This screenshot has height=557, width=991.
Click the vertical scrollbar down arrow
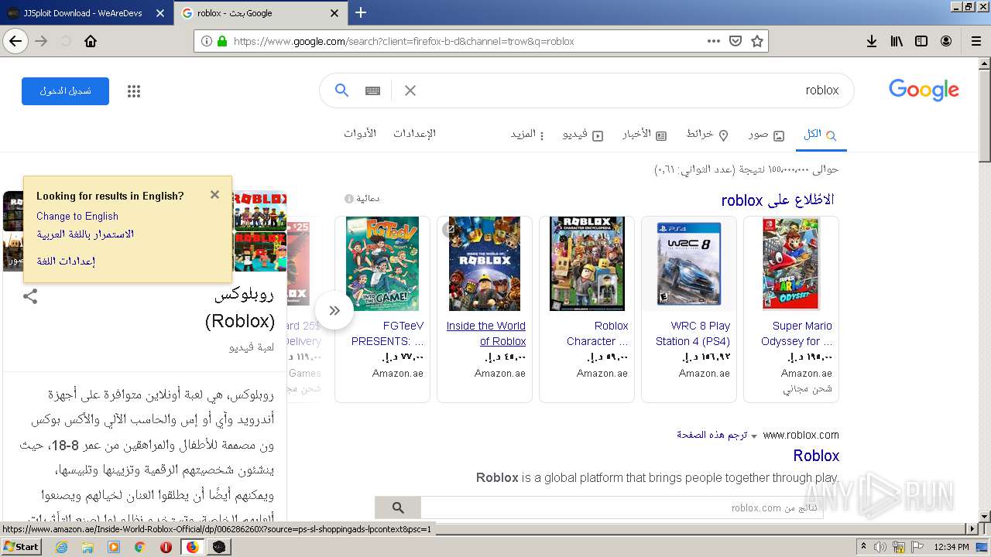984,516
